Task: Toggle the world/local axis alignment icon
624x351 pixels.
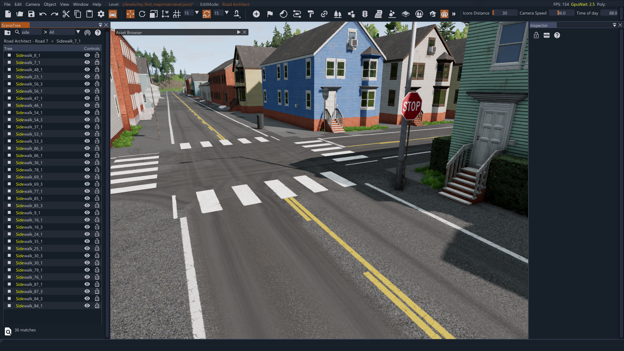Action: (x=165, y=14)
